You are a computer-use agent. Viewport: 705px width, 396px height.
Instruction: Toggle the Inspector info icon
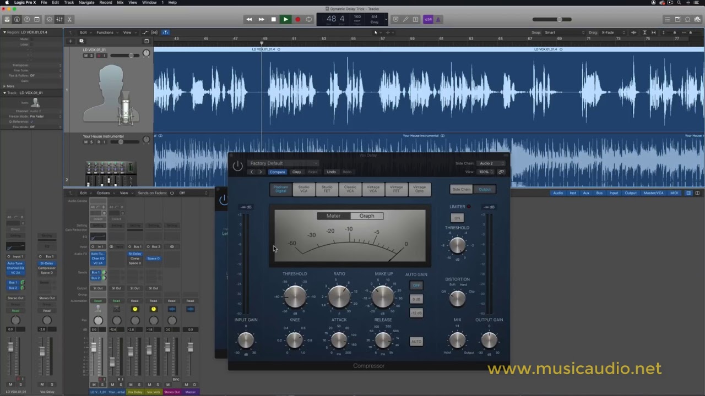tap(17, 19)
